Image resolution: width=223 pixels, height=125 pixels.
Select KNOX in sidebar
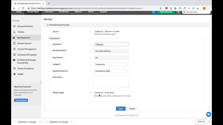[x=20, y=74]
